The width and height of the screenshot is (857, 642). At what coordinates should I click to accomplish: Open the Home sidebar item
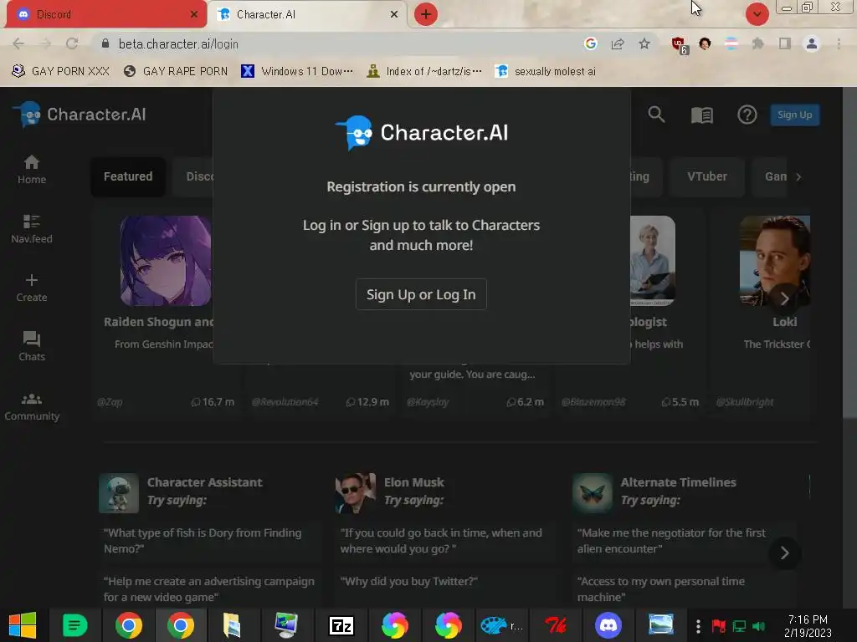pyautogui.click(x=32, y=170)
